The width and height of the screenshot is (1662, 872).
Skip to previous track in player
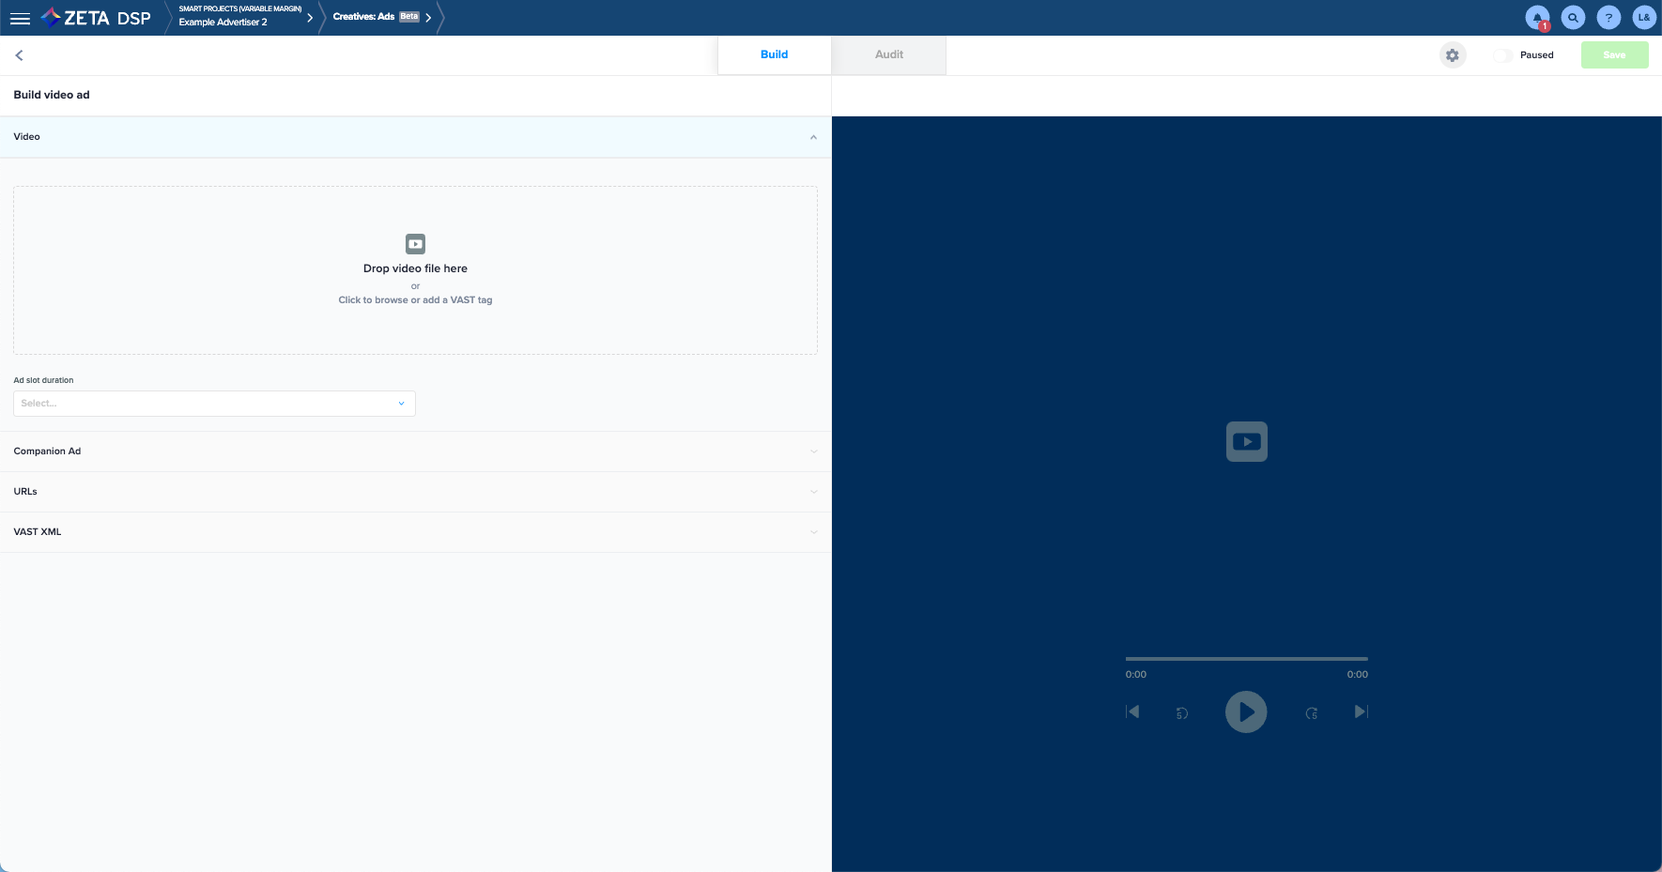click(x=1132, y=711)
